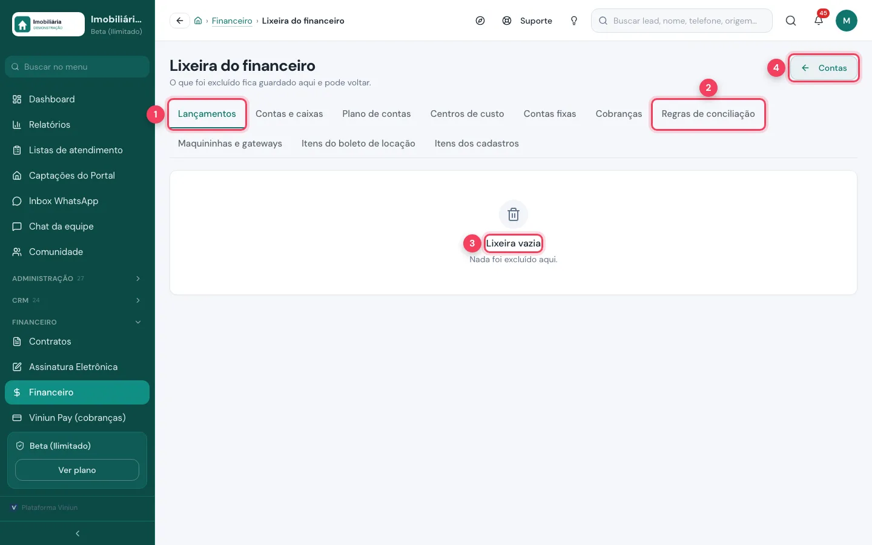Select Financeiro in the sidebar

pos(77,392)
